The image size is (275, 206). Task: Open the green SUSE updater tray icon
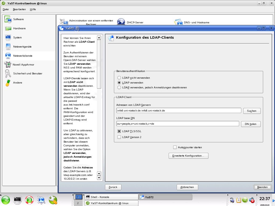coord(245,200)
